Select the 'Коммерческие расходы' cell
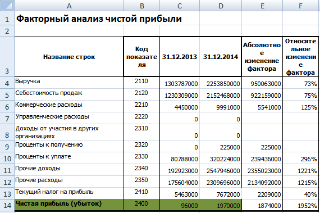This screenshot has height=213, width=320. click(69, 106)
